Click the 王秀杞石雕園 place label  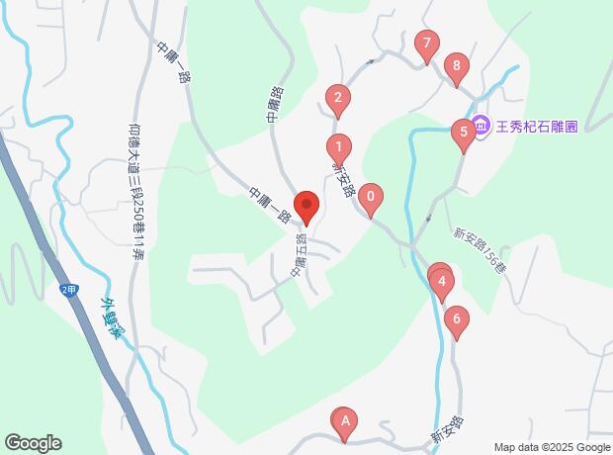coord(537,127)
